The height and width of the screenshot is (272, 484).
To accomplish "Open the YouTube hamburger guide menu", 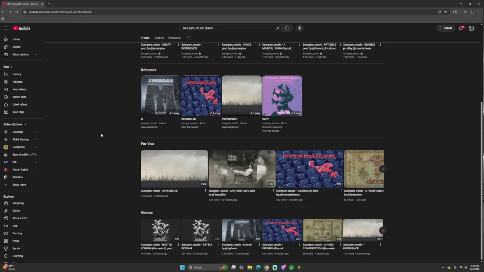I will point(6,28).
